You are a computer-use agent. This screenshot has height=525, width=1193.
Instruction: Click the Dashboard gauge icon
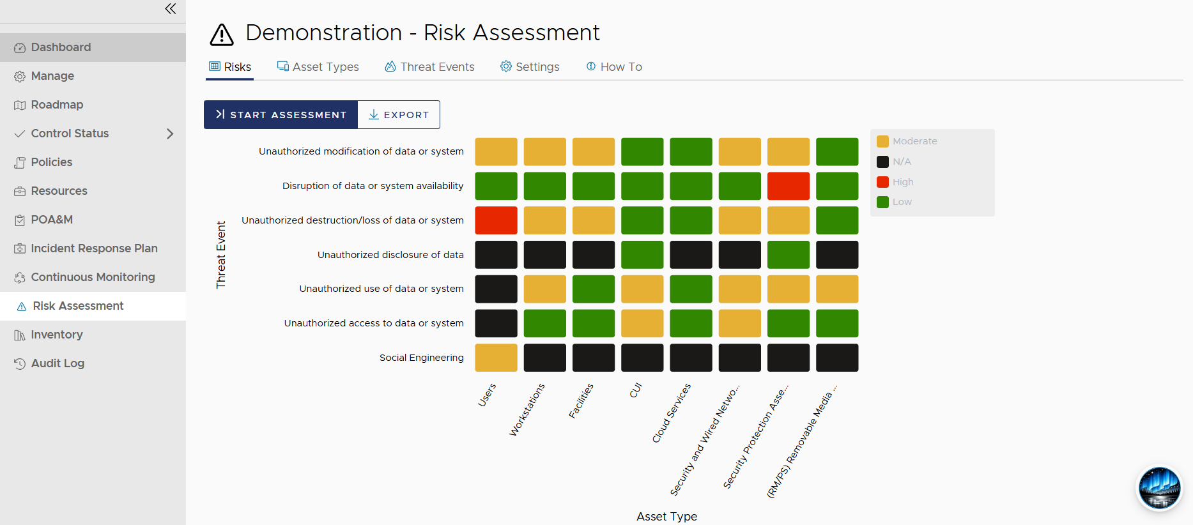pyautogui.click(x=20, y=48)
